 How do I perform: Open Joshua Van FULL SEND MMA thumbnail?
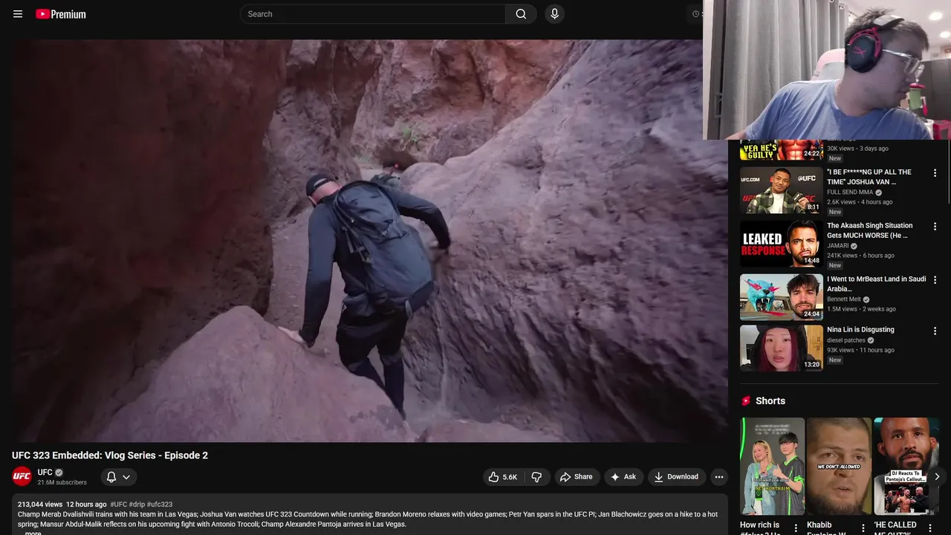point(781,190)
